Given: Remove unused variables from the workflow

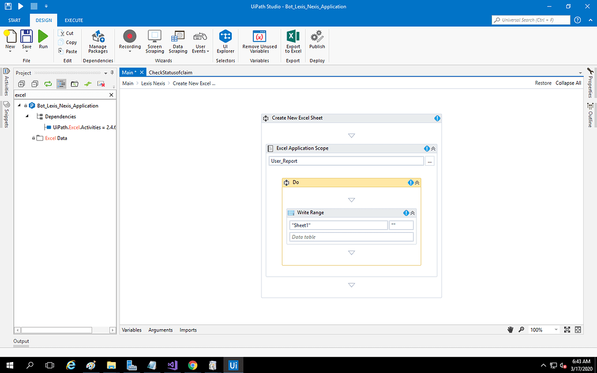Looking at the screenshot, I should (260, 42).
